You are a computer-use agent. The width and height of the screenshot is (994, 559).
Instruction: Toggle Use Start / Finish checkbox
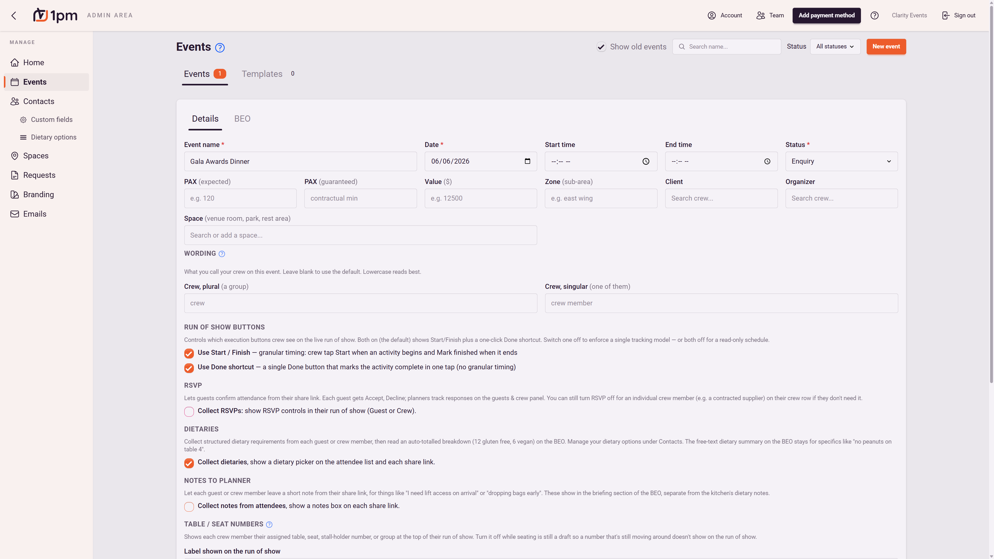pyautogui.click(x=189, y=353)
